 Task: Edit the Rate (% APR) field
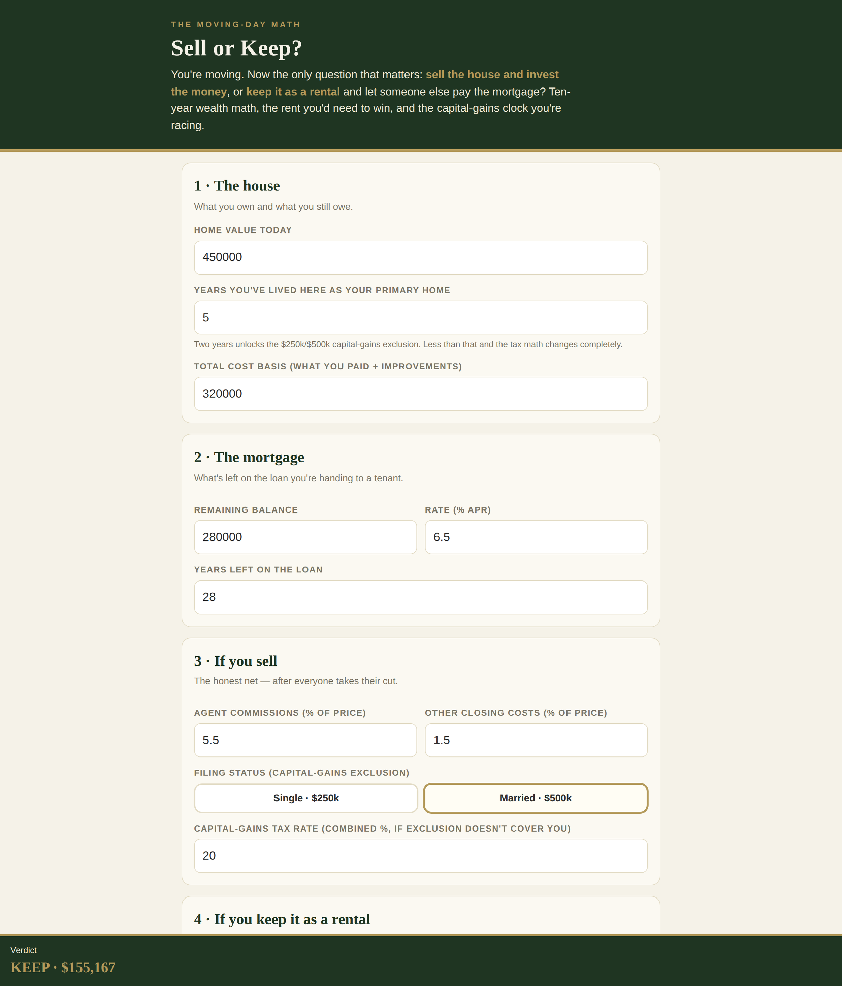536,537
